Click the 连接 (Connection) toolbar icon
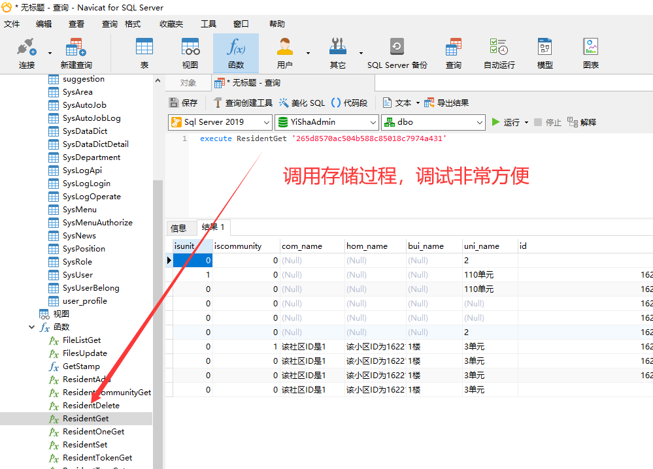 pos(27,54)
